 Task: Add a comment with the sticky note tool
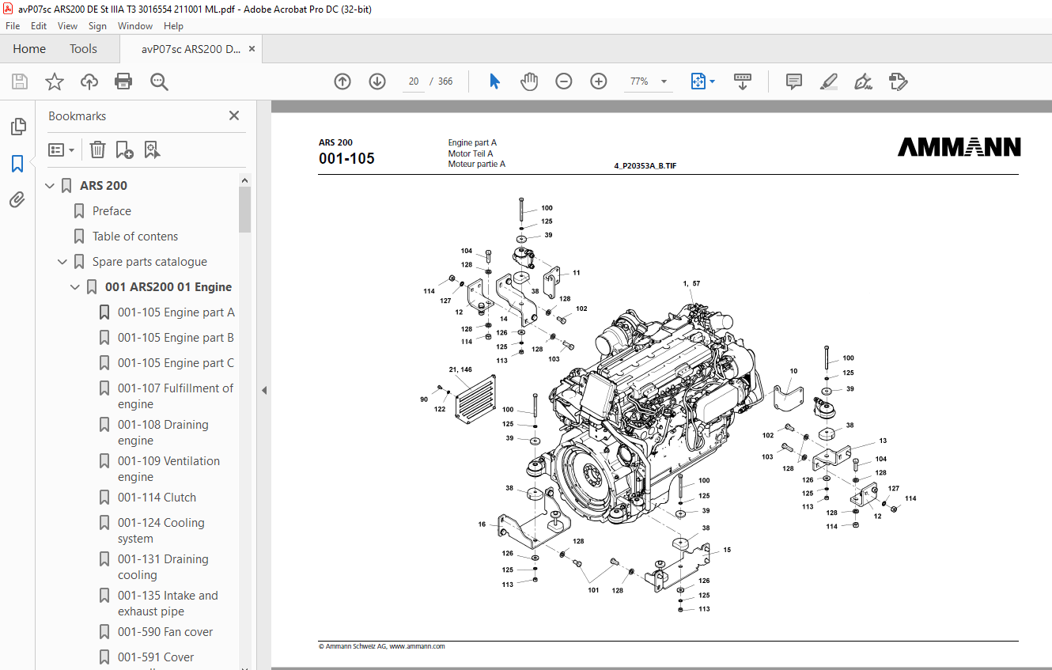click(794, 81)
